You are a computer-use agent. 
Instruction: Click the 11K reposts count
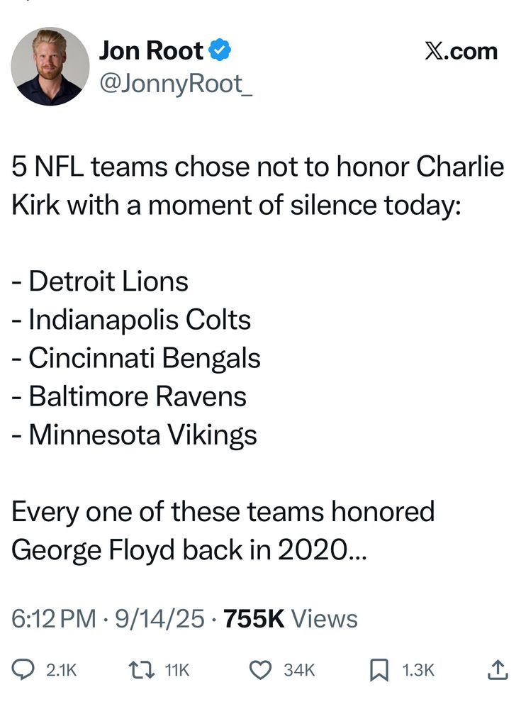point(177,669)
